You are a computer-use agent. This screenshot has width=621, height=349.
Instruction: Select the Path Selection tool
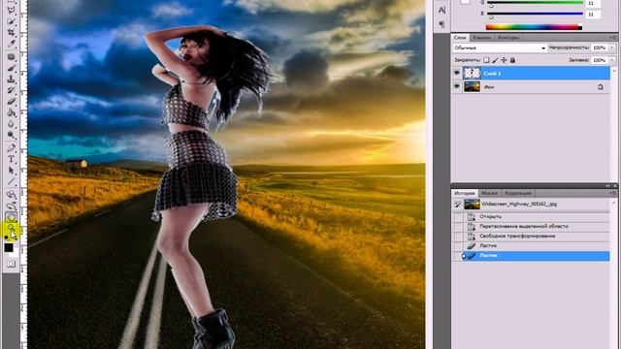[11, 171]
